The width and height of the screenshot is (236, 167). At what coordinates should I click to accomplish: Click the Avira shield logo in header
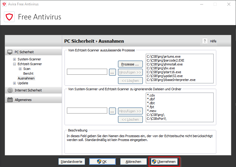[9, 17]
